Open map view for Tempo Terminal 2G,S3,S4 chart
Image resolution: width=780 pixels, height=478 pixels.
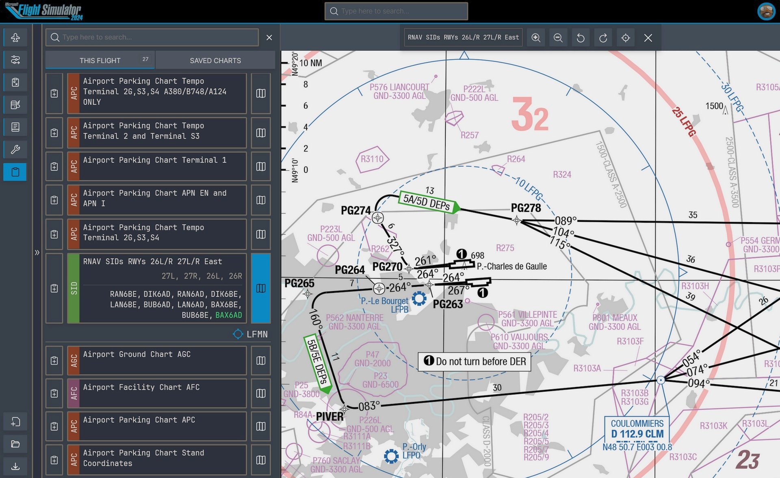(x=261, y=234)
